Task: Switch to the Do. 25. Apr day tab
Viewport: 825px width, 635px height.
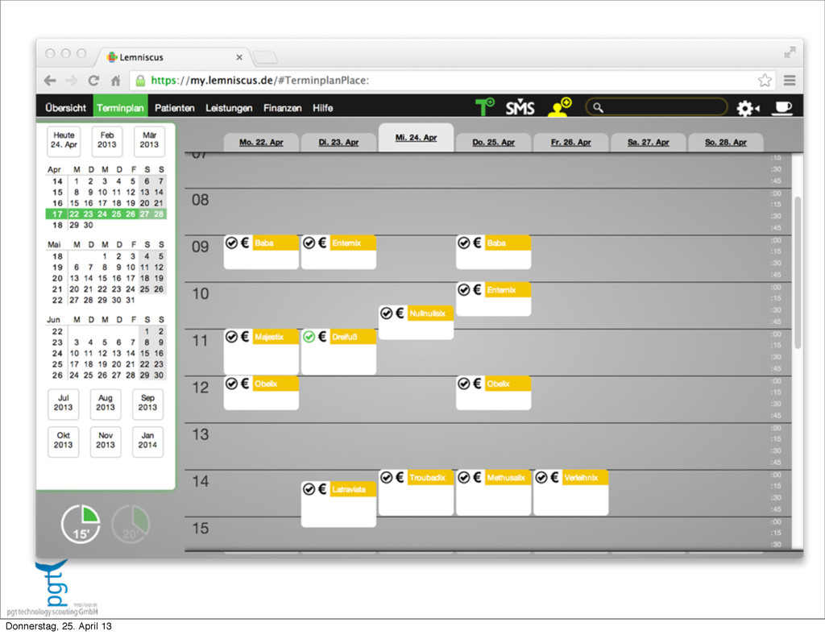Action: pyautogui.click(x=494, y=142)
